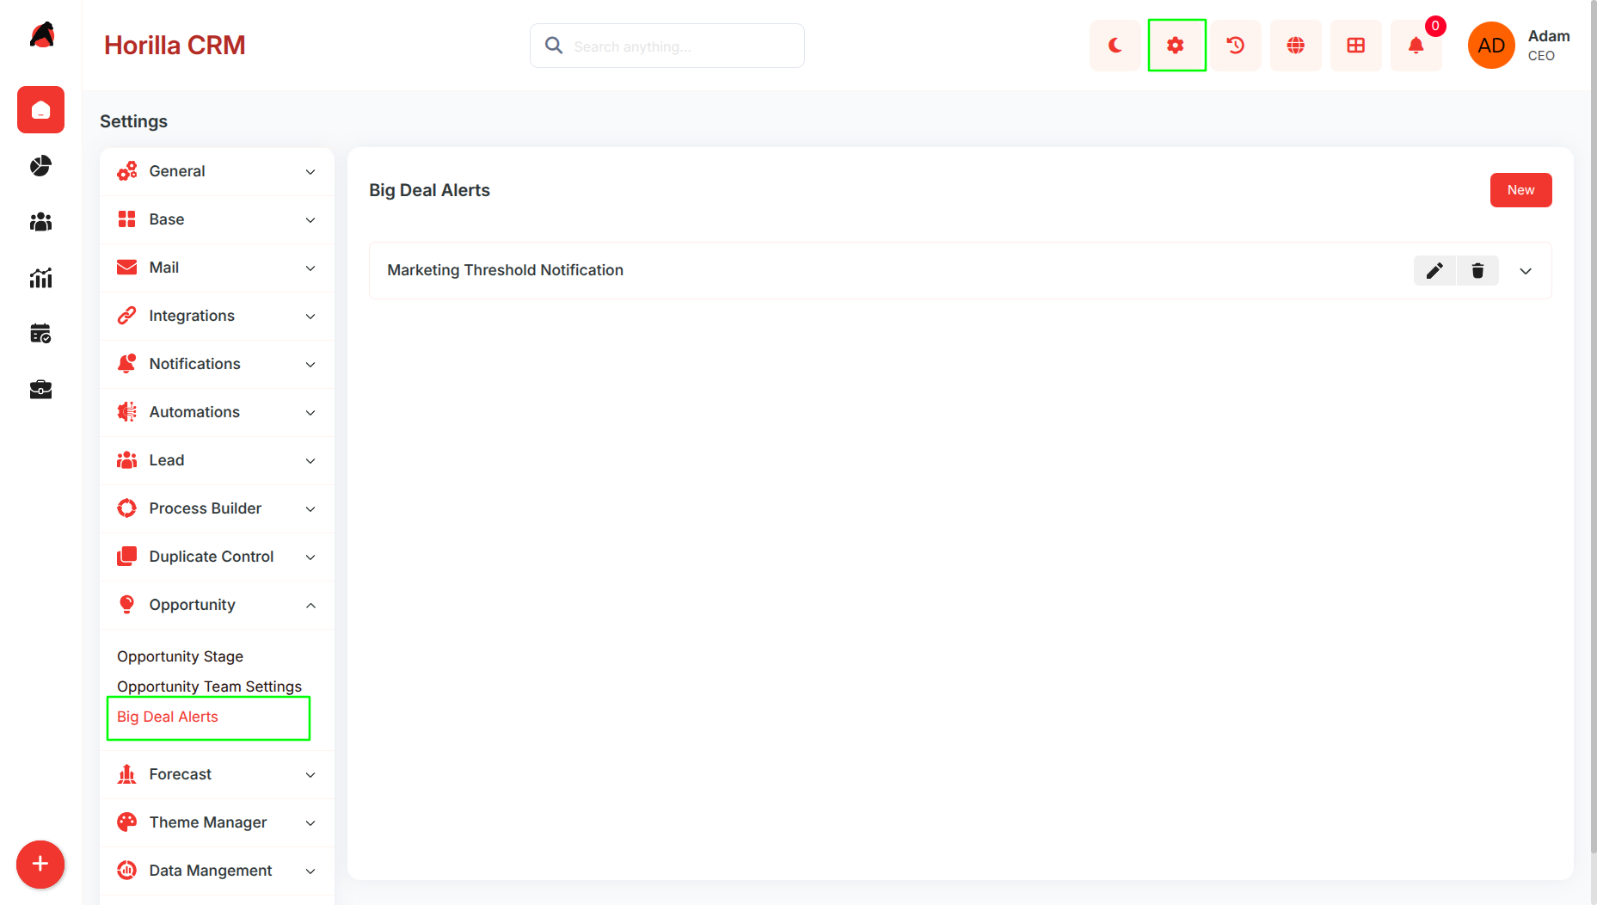
Task: Expand the Notifications settings section
Action: 217,364
